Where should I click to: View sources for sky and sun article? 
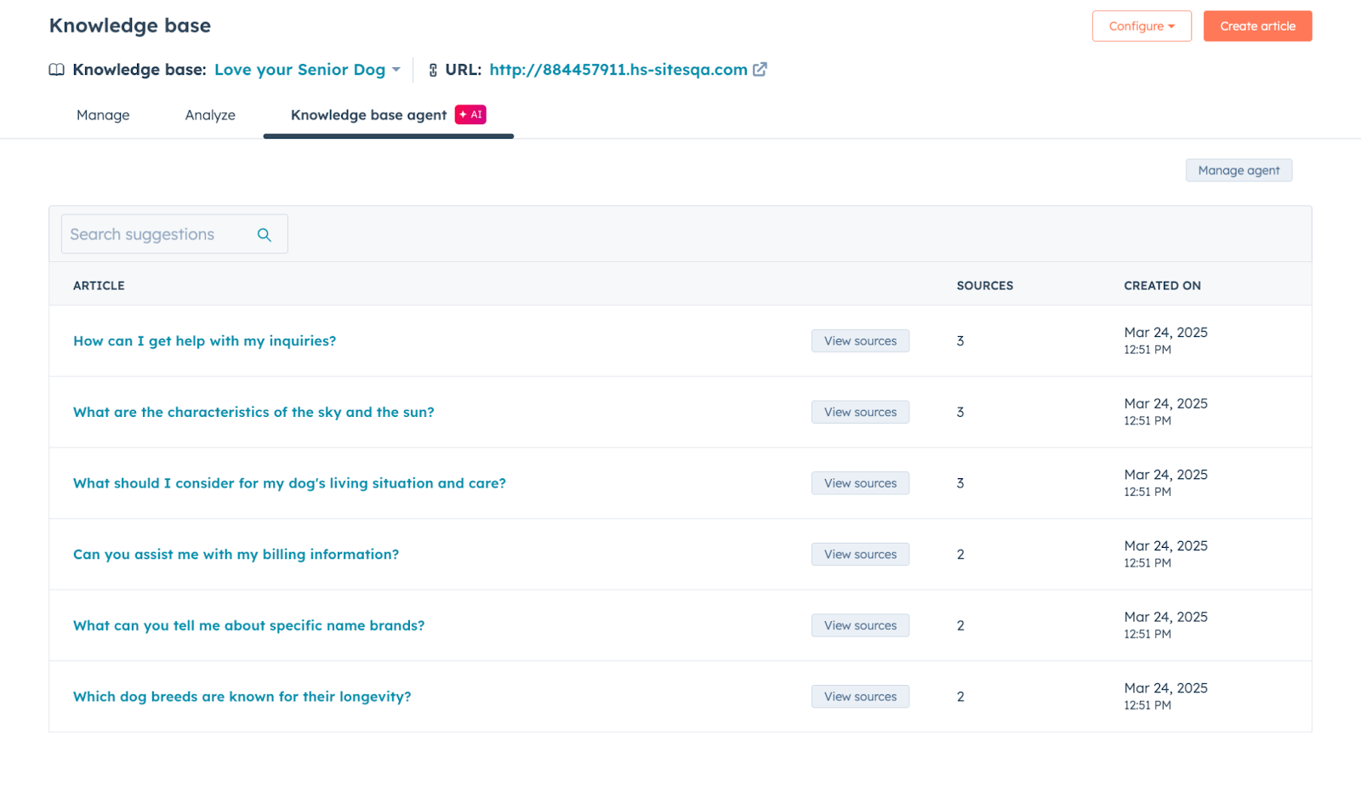click(x=860, y=412)
